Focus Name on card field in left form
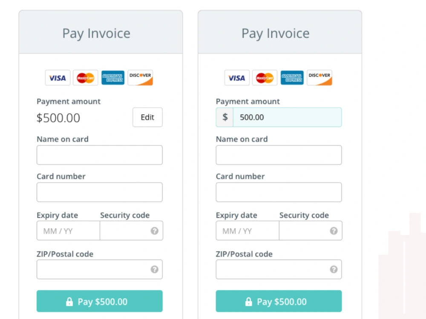The image size is (426, 319). pos(100,155)
